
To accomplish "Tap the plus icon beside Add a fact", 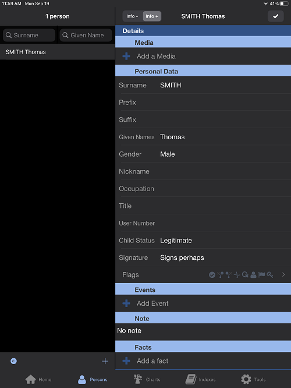I will (126, 361).
